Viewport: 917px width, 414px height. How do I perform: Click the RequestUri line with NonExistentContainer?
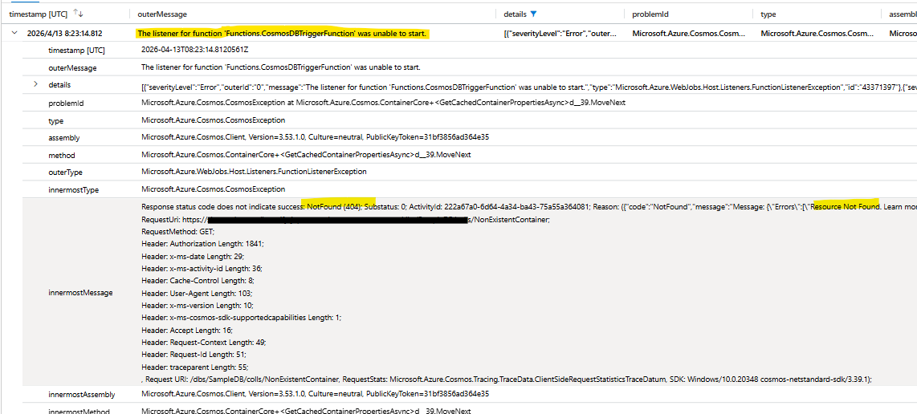pyautogui.click(x=345, y=219)
